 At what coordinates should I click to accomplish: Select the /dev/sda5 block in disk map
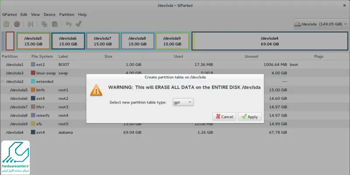[33, 41]
